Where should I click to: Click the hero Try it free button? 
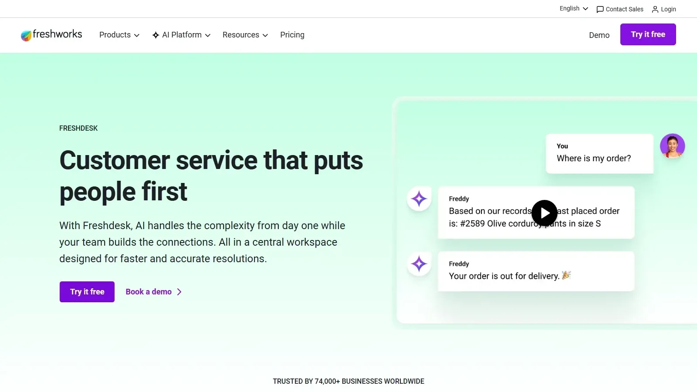click(87, 292)
